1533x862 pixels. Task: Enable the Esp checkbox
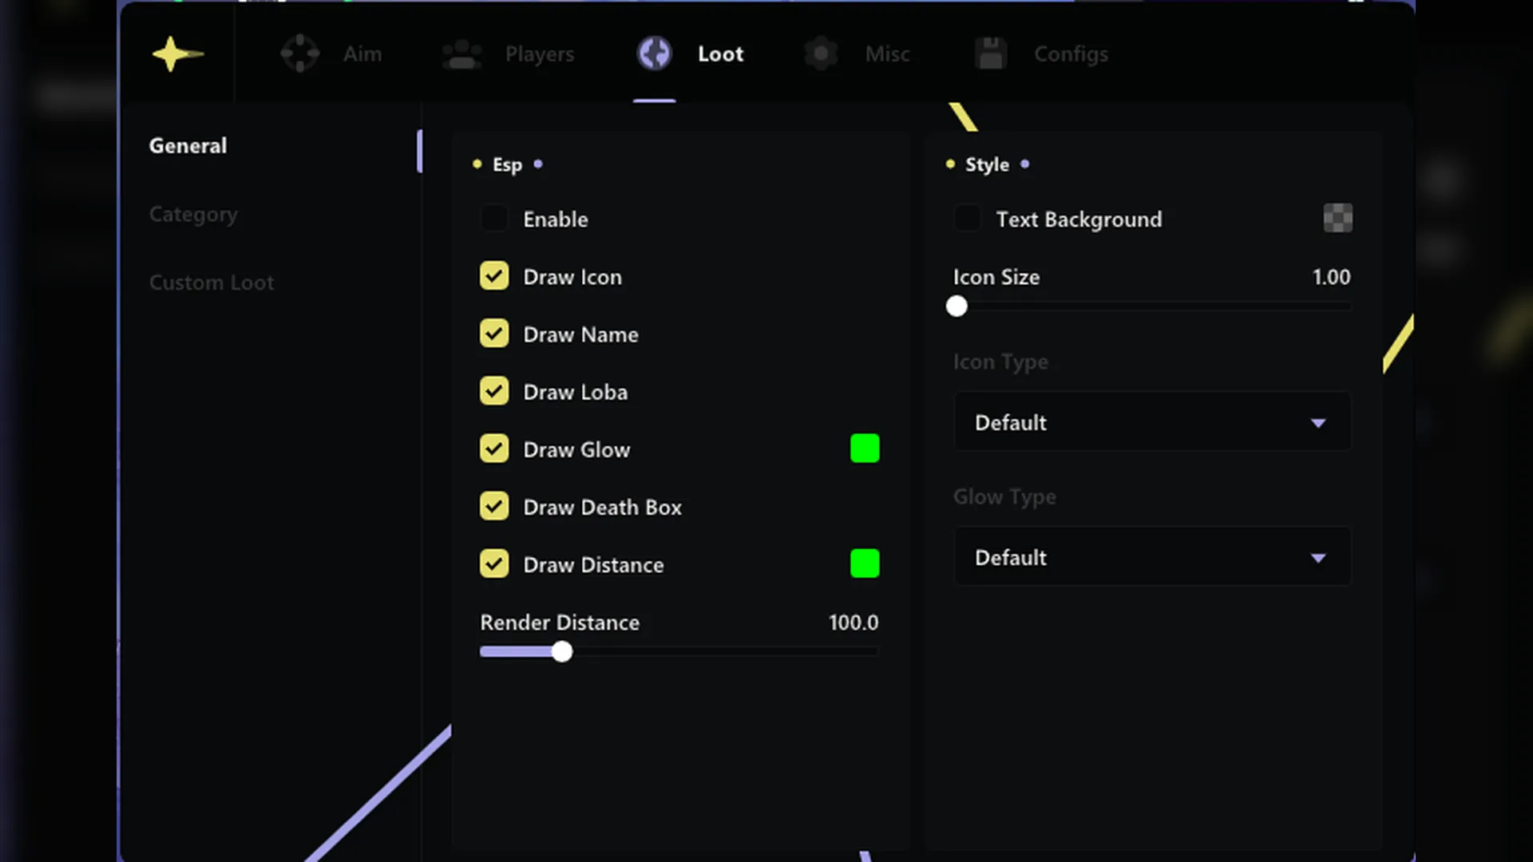click(x=494, y=219)
